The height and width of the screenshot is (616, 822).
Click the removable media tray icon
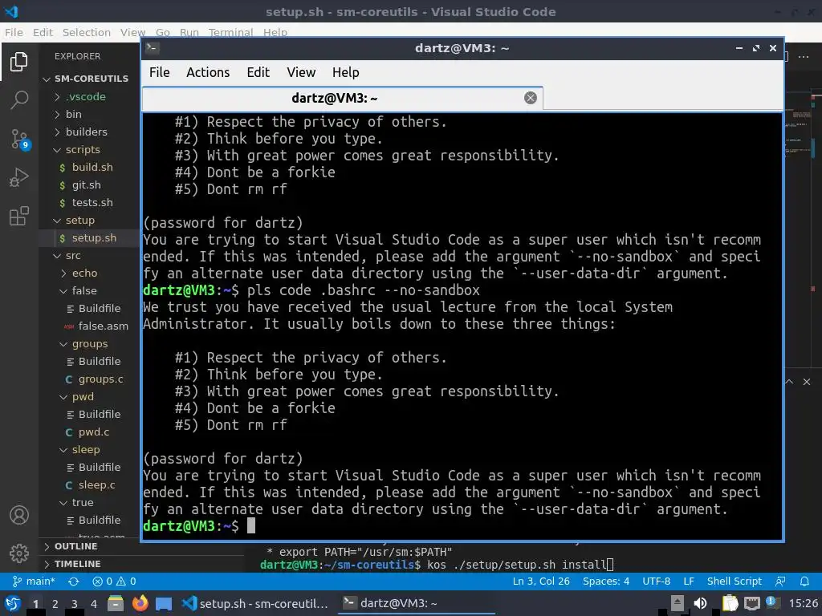678,603
